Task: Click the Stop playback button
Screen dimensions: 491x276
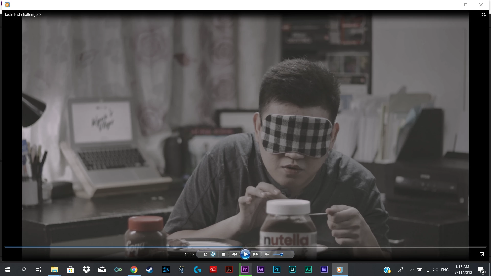Action: tap(223, 254)
